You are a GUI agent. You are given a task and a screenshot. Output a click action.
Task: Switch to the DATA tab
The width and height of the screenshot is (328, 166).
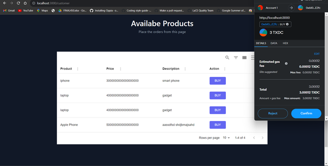tap(274, 43)
